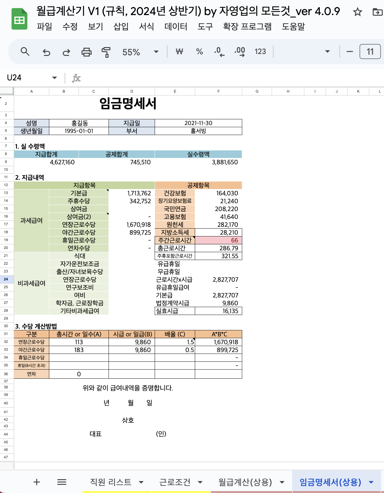Open 월급계산(상용) tab options arrow
The height and width of the screenshot is (493, 384).
click(x=282, y=482)
